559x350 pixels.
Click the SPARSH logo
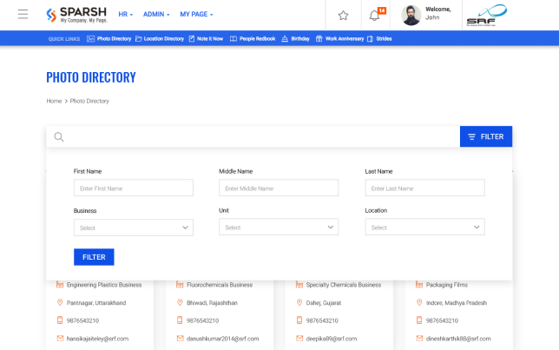click(x=76, y=15)
